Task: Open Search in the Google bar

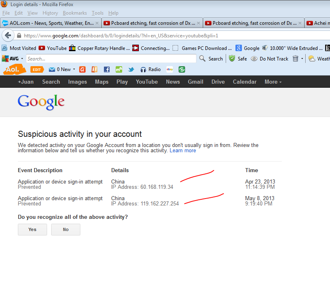Action: pos(51,82)
